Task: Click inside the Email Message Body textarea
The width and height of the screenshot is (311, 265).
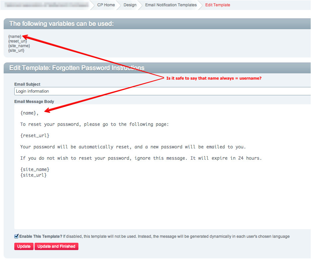Action: 162,167
